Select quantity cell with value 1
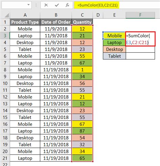The height and width of the screenshot is (166, 160). click(x=82, y=70)
